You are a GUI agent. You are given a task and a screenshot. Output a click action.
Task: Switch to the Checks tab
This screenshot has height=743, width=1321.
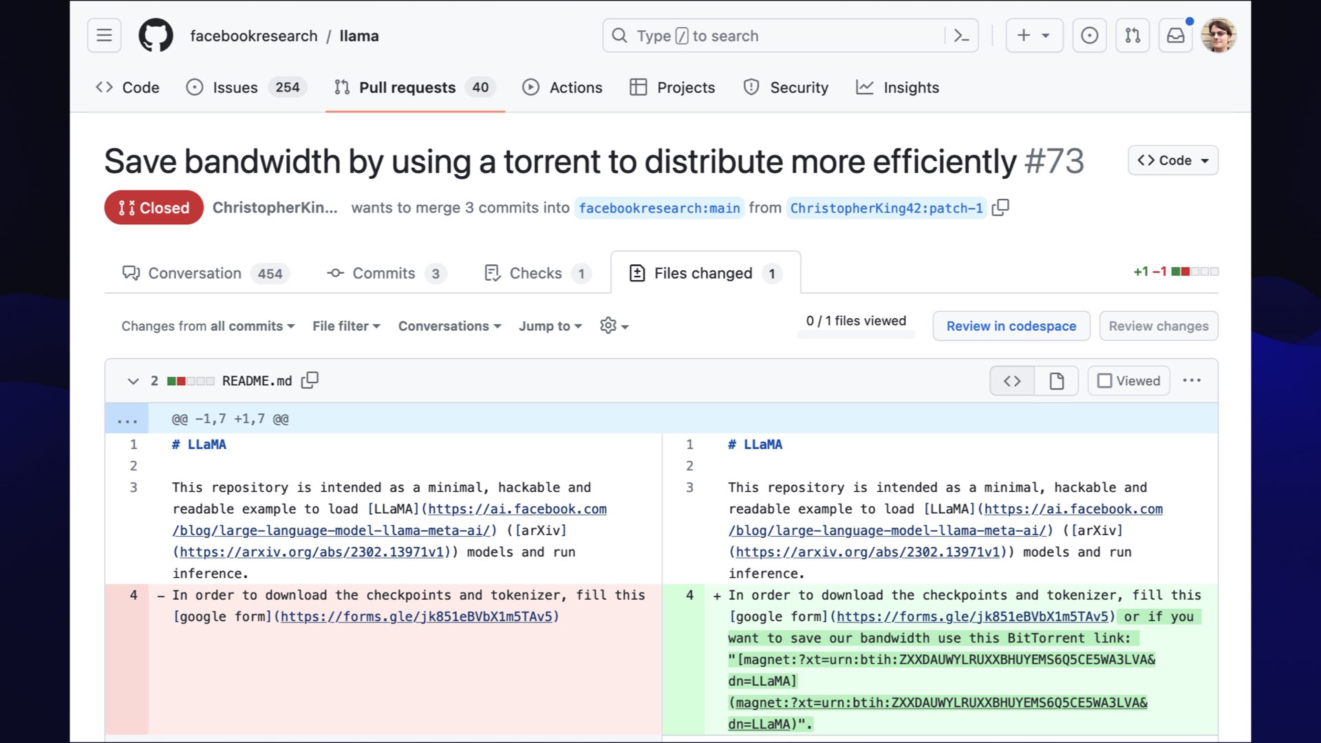[537, 273]
